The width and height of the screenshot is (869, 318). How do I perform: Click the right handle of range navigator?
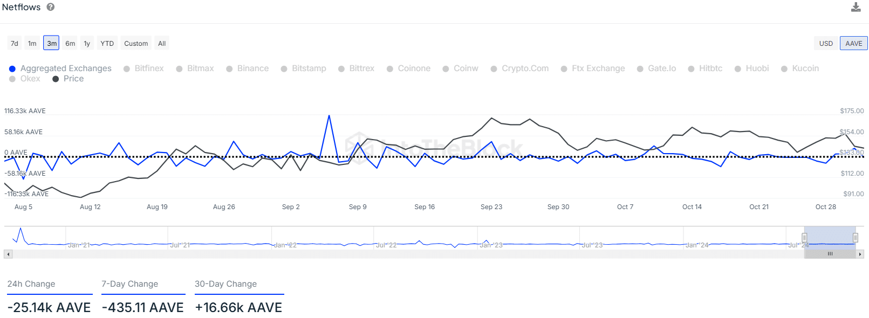[856, 238]
